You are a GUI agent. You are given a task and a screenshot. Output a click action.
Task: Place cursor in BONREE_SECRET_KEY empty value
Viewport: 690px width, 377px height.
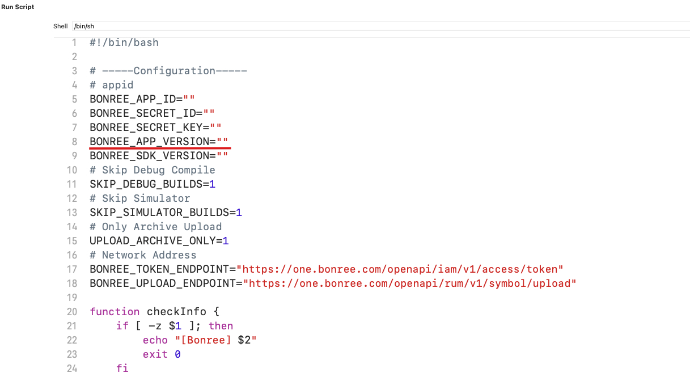pyautogui.click(x=215, y=128)
